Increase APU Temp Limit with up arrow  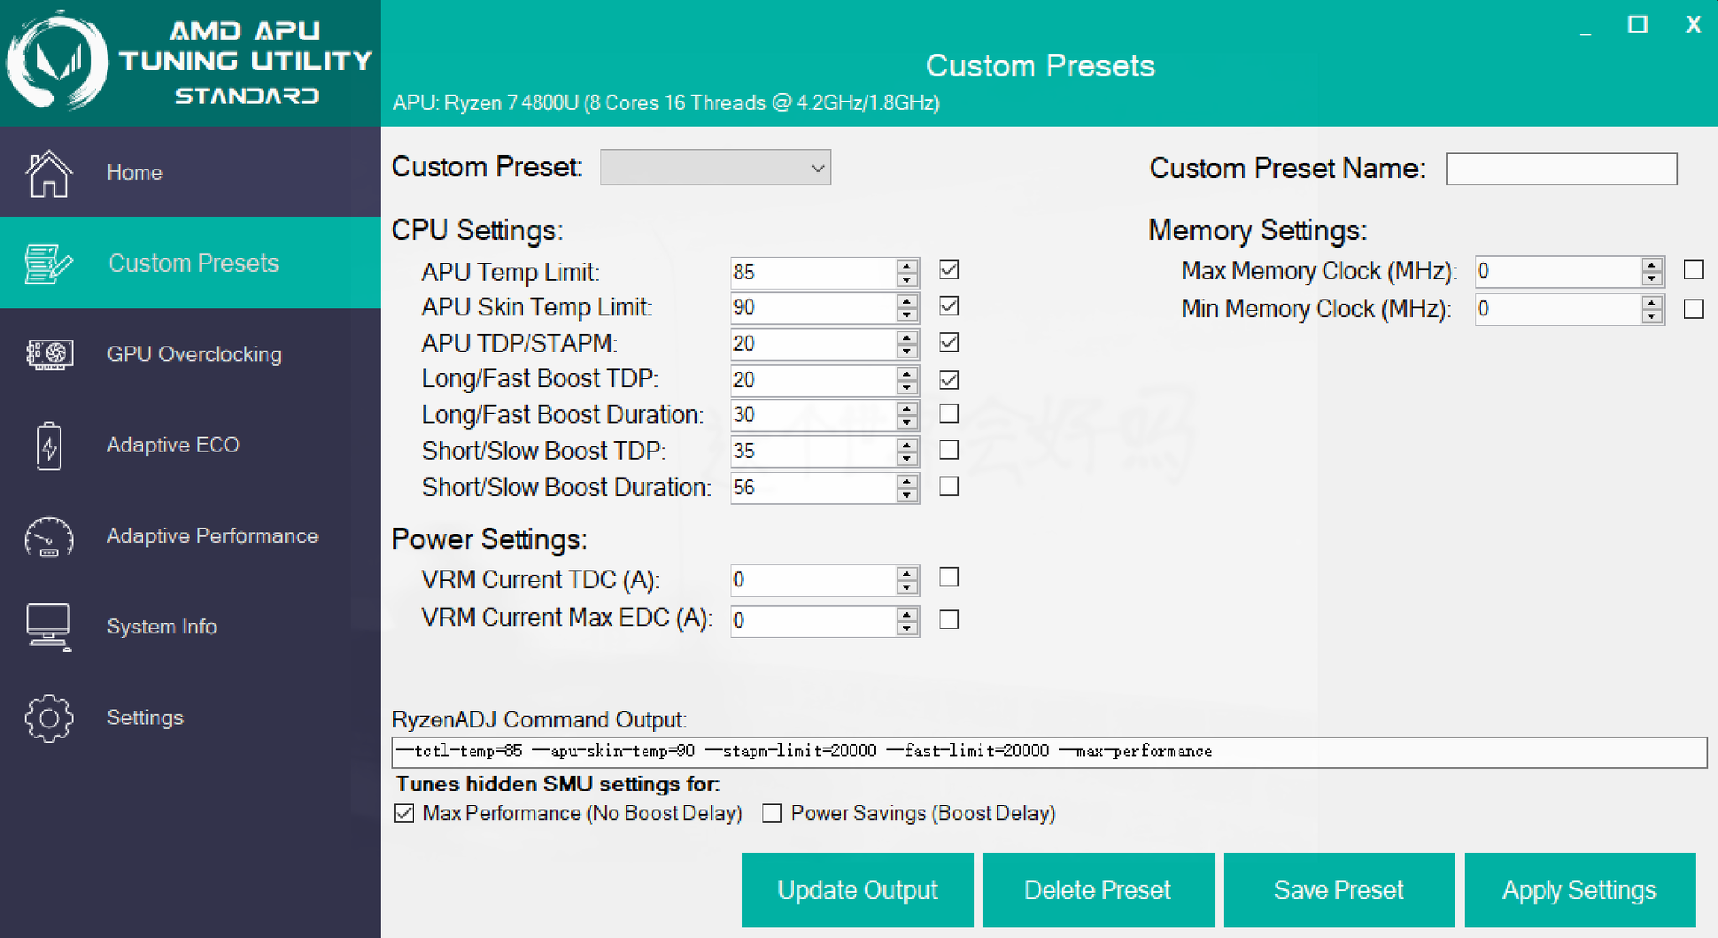point(907,265)
